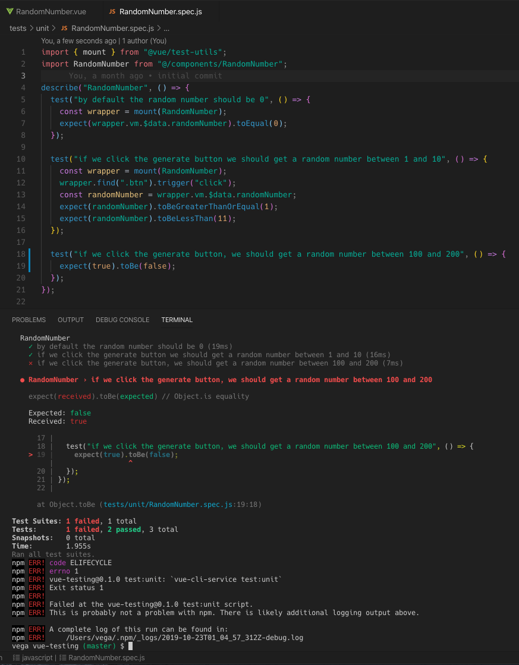Show the DEBUG CONSOLE panel

[x=122, y=320]
